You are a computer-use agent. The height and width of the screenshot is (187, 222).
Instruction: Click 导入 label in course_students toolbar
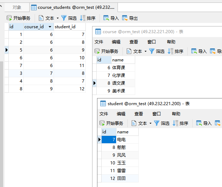point(115,18)
